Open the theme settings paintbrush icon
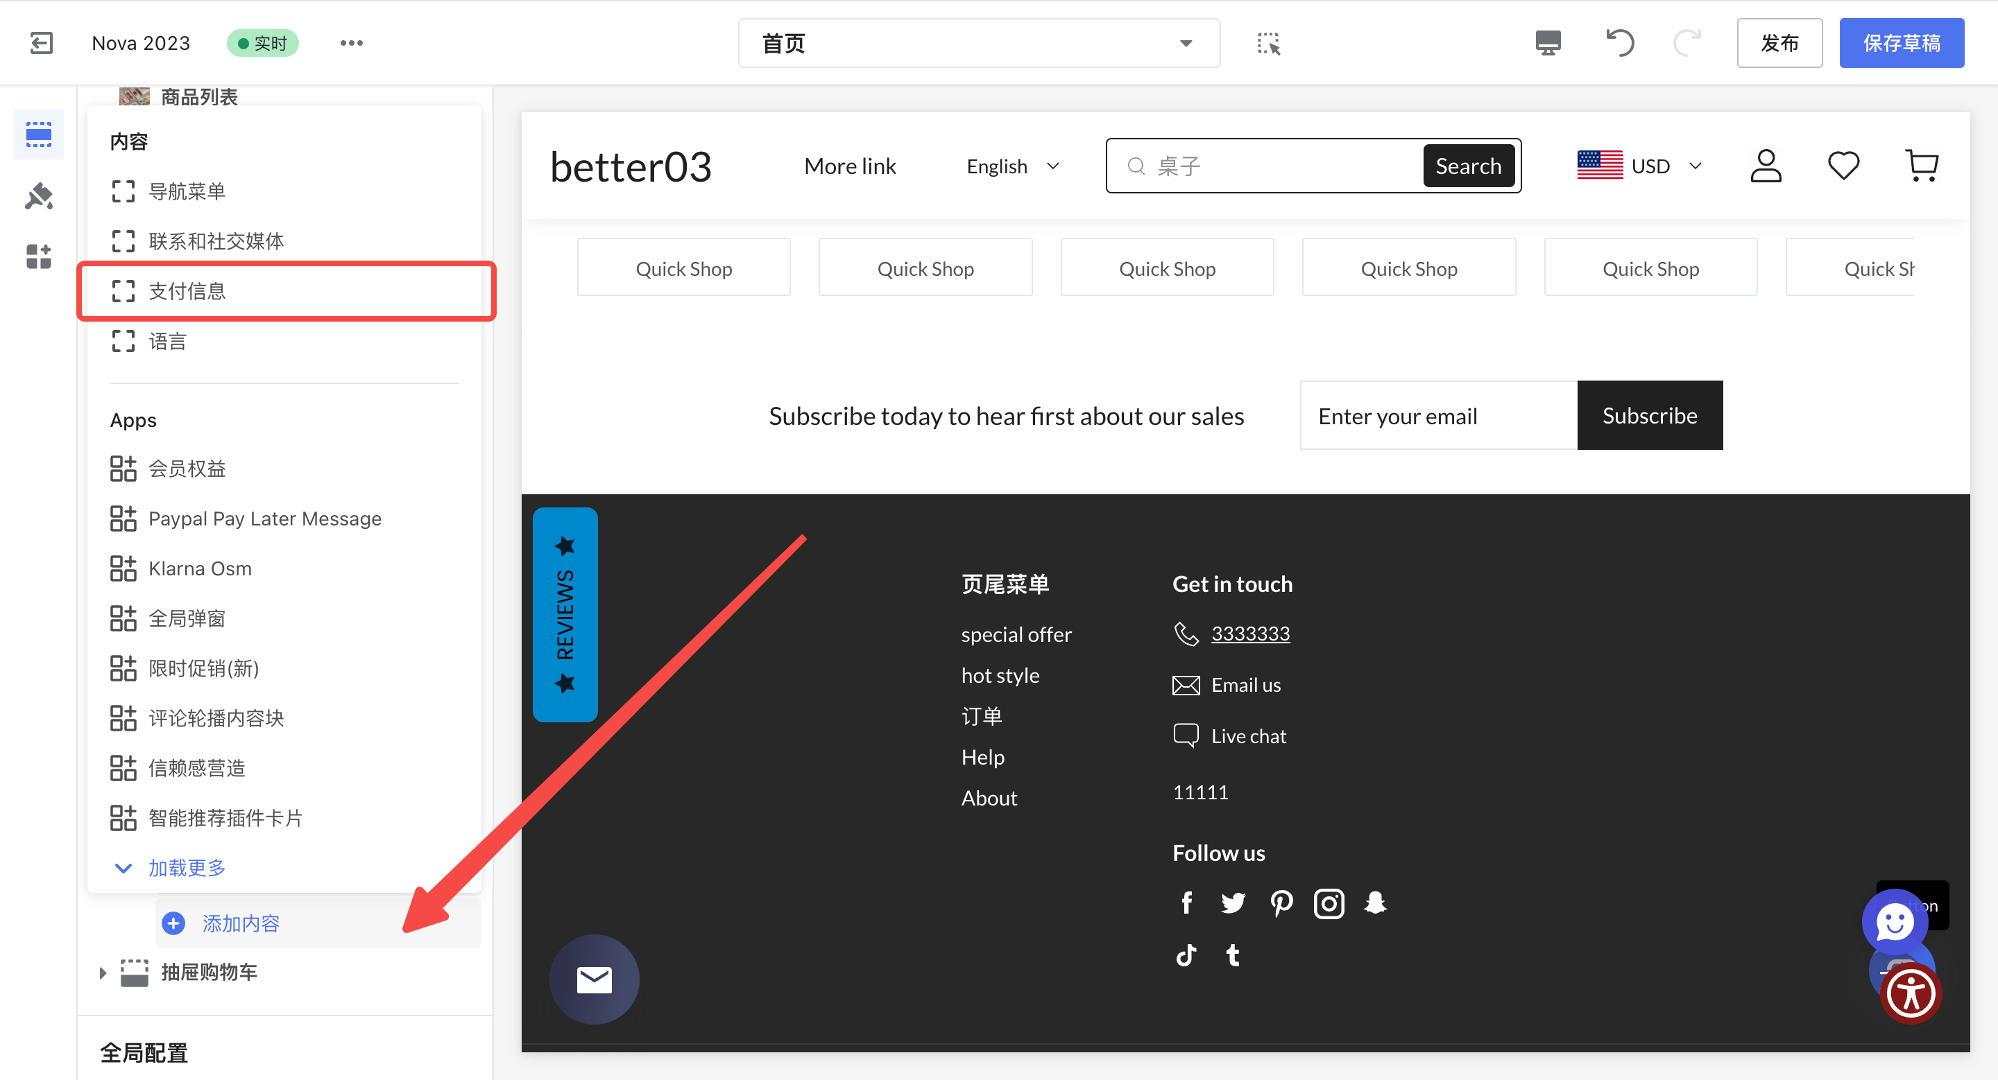 (x=39, y=196)
